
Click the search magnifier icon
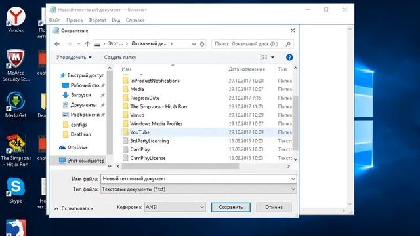click(288, 44)
